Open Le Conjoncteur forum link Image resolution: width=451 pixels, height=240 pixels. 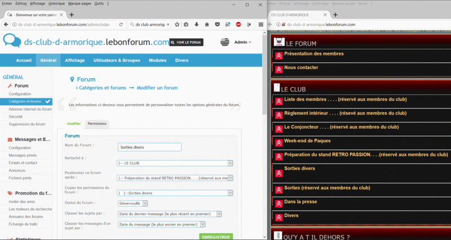pyautogui.click(x=342, y=127)
